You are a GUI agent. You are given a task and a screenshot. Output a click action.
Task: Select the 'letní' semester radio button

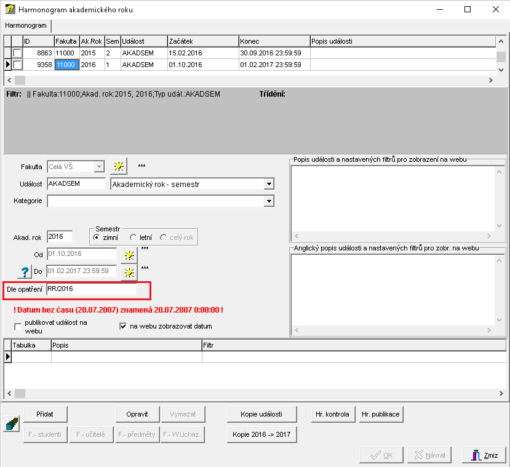pos(133,237)
